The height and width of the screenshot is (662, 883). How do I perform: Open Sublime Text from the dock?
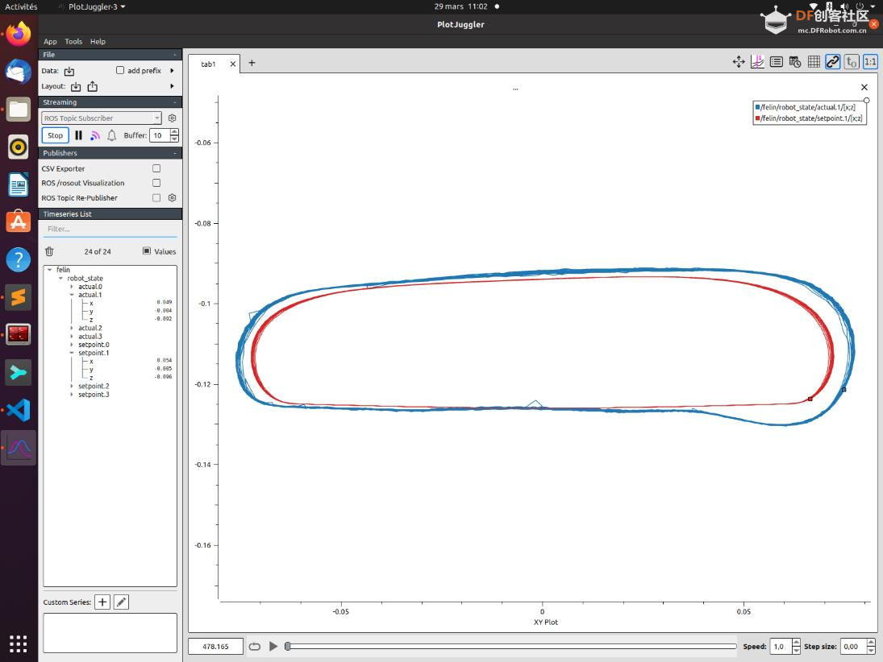19,297
